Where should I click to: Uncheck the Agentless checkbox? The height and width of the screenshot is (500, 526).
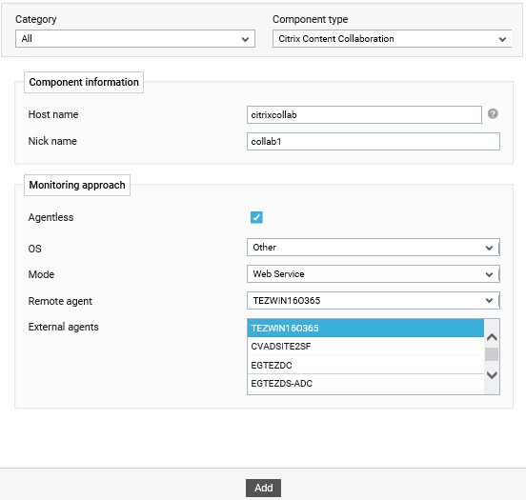point(256,217)
